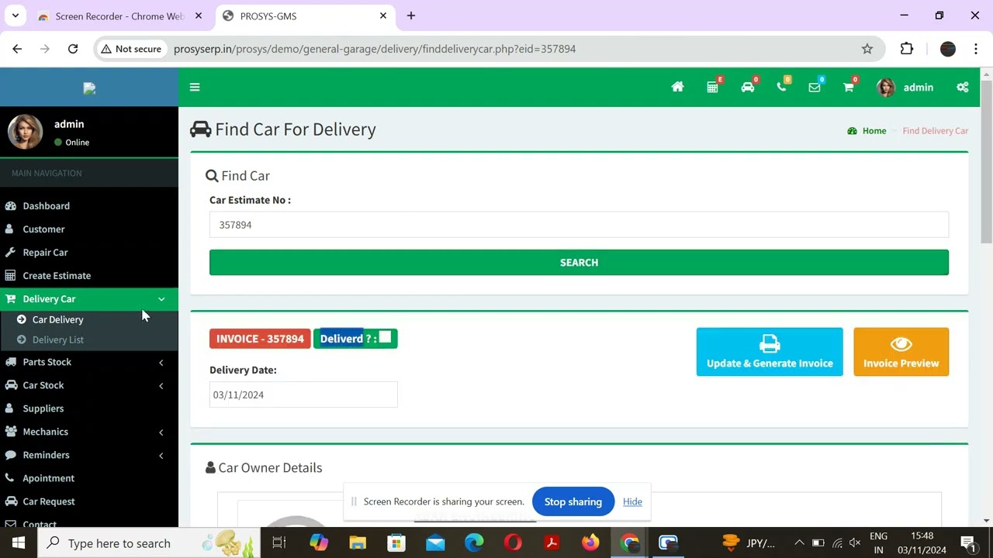
Task: Select Delivery List submenu item
Action: click(57, 339)
